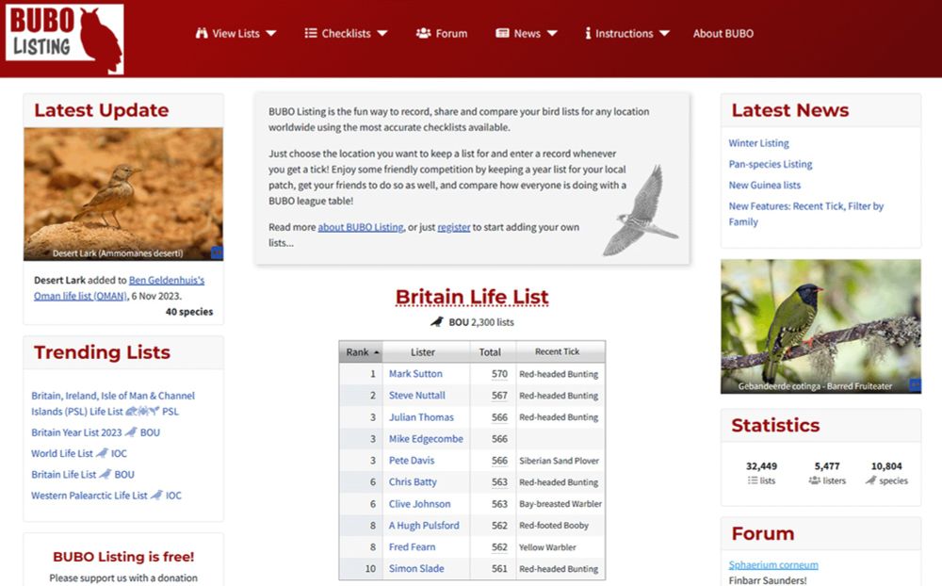Click the lists icon under 32,449 in Statistics

[753, 480]
